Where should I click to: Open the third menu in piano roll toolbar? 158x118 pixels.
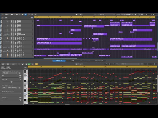coord(14,64)
